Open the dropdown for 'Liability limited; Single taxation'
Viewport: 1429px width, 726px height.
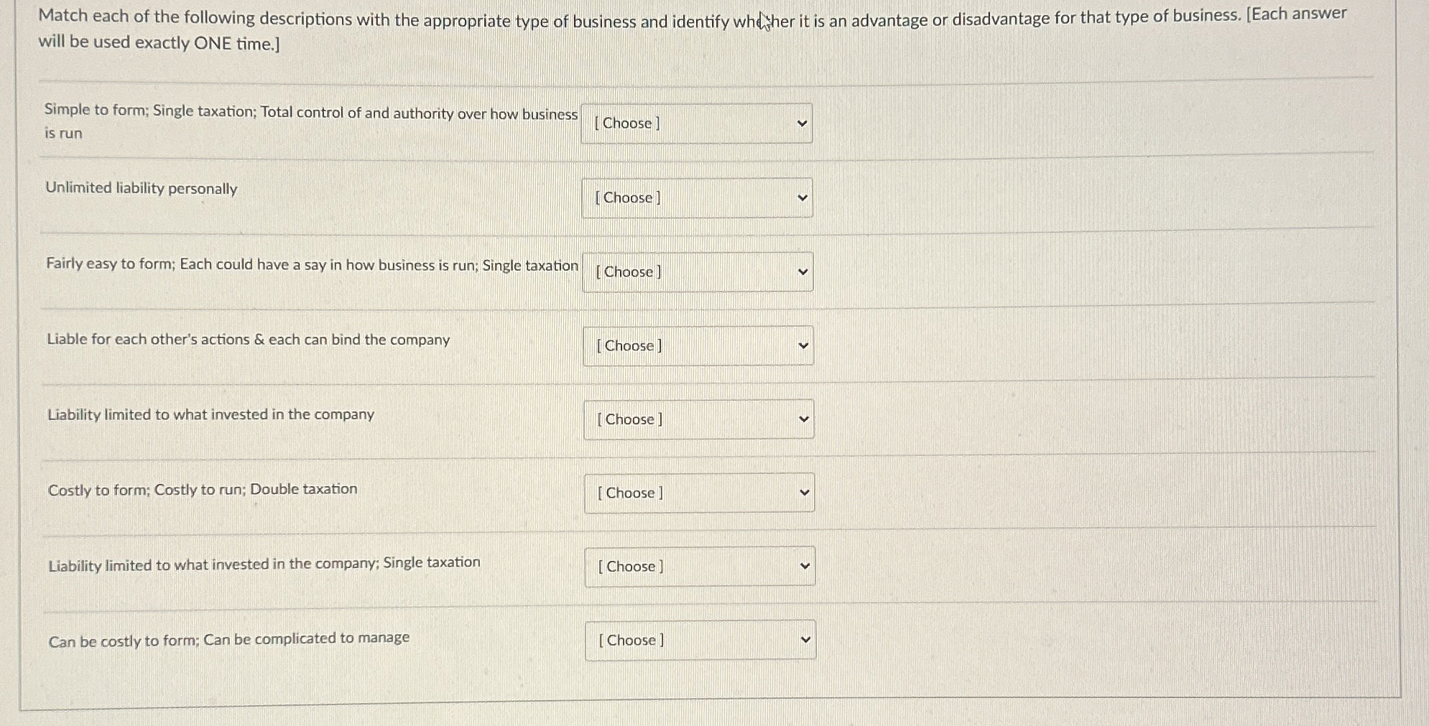[700, 566]
